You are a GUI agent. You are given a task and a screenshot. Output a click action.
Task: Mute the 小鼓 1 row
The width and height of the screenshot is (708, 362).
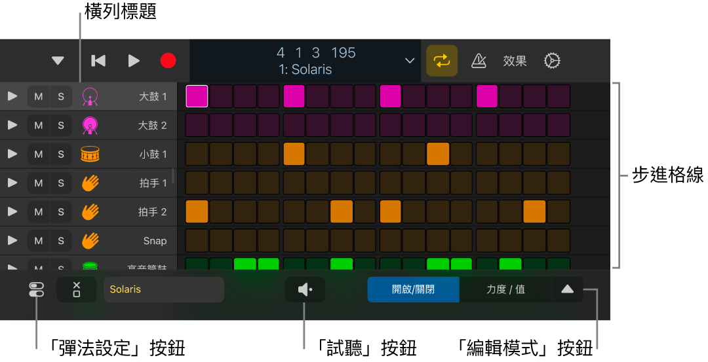coord(39,154)
